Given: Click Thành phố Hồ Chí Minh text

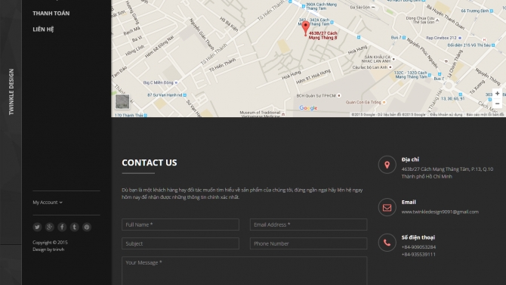Looking at the screenshot, I should point(427,176).
